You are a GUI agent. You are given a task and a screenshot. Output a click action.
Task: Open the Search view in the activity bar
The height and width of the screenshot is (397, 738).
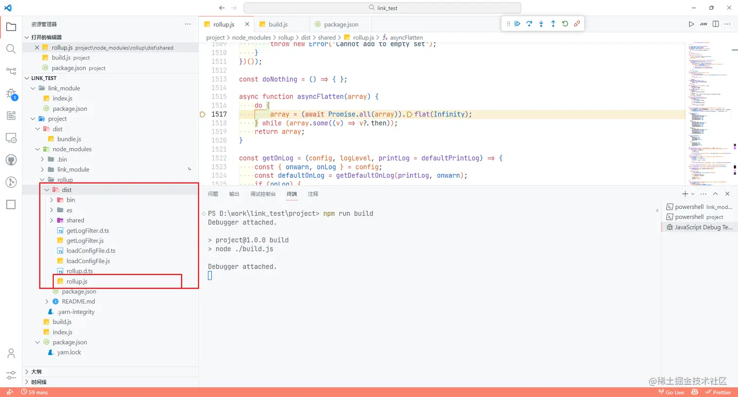click(x=11, y=48)
